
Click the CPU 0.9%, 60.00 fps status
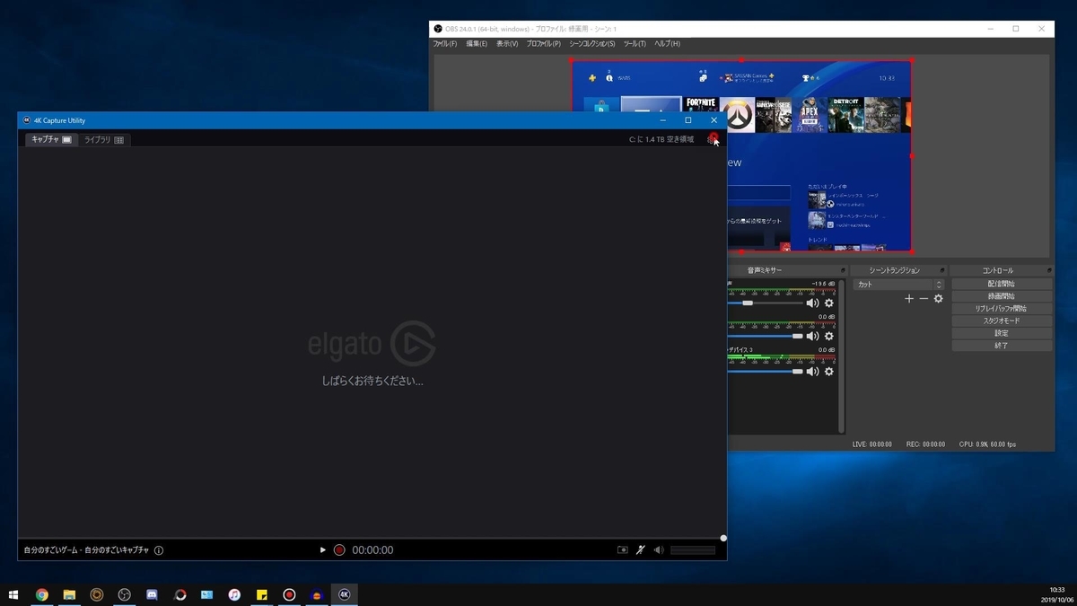(x=988, y=444)
